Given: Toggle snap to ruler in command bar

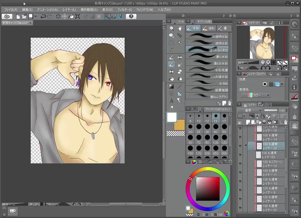Looking at the screenshot, I should pos(107,16).
